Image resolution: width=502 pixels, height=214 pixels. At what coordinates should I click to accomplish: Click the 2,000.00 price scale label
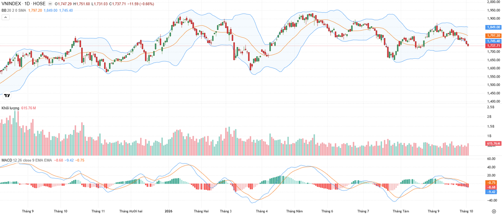[494, 2]
